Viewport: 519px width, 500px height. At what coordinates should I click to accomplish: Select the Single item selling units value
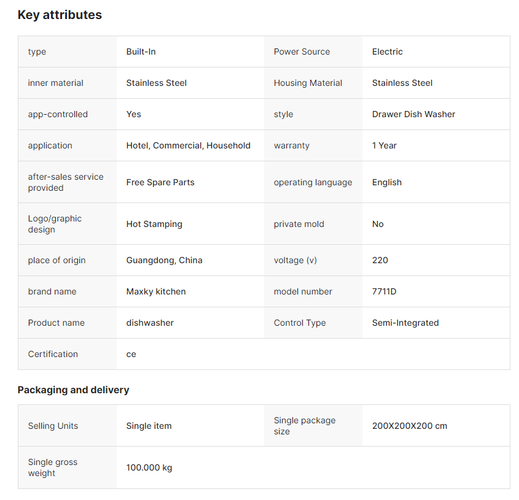click(x=149, y=426)
